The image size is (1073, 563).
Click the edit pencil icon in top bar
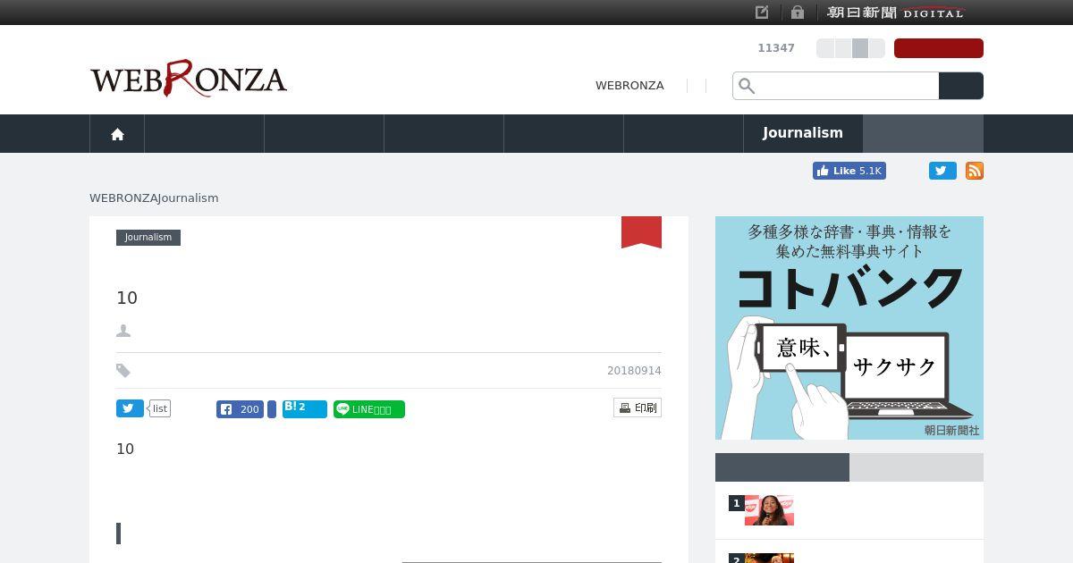(762, 13)
